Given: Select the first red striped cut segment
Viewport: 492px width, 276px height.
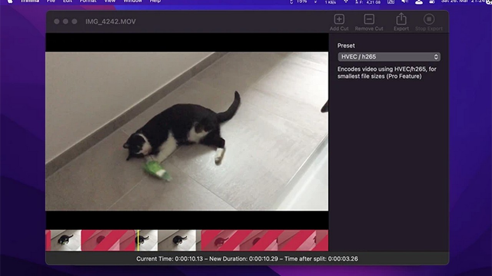Looking at the screenshot, I should pos(108,240).
